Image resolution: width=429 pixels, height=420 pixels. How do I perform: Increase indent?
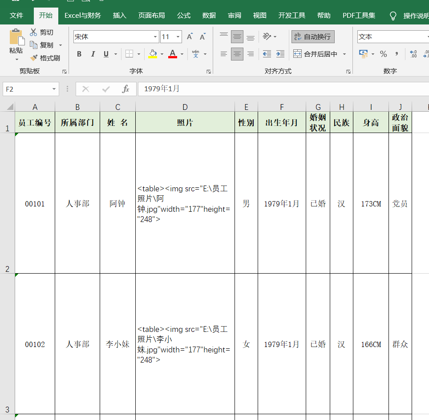tap(280, 54)
